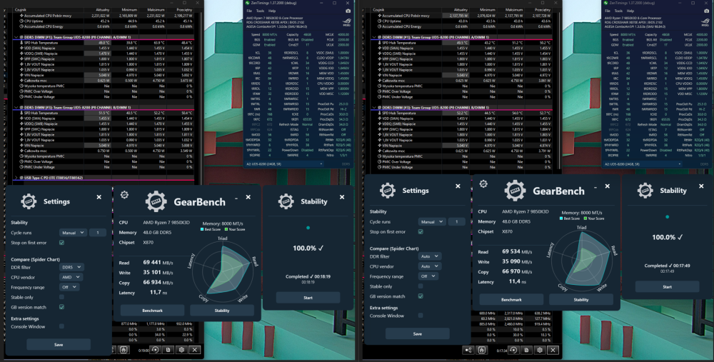Open Help menu in ZenTimings above 00:17:49 Stability window
This screenshot has width=714, height=362.
pyautogui.click(x=630, y=11)
